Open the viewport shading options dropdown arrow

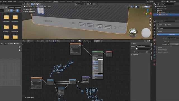click(x=151, y=7)
